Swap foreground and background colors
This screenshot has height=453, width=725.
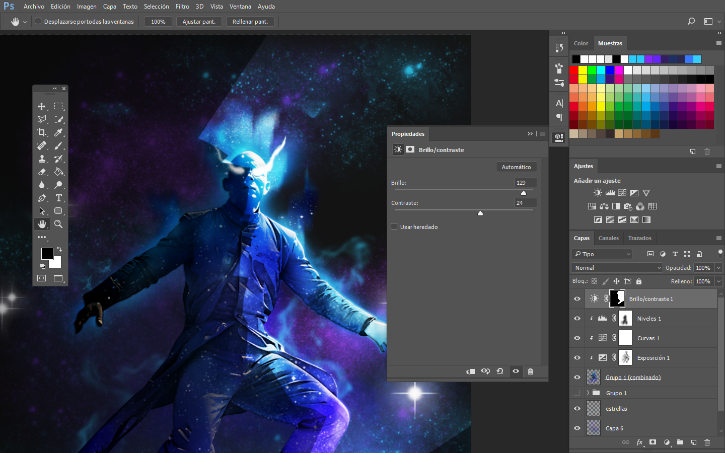coord(59,249)
